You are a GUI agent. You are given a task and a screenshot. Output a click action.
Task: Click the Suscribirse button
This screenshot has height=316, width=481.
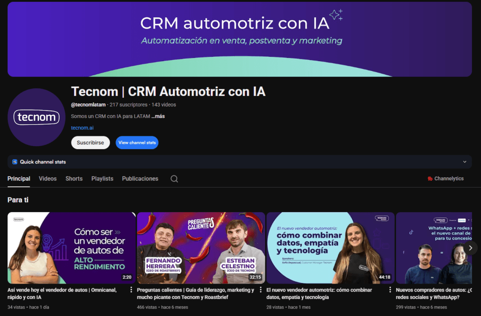90,142
